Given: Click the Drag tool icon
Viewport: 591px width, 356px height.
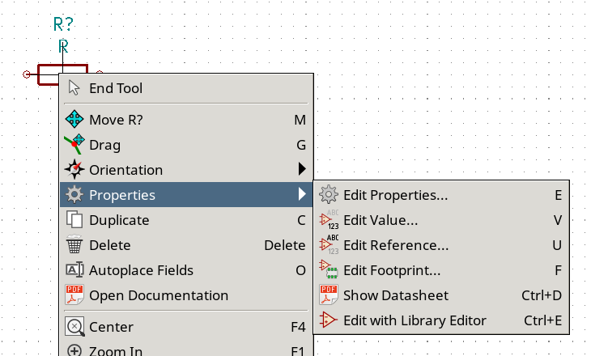Looking at the screenshot, I should 74,144.
